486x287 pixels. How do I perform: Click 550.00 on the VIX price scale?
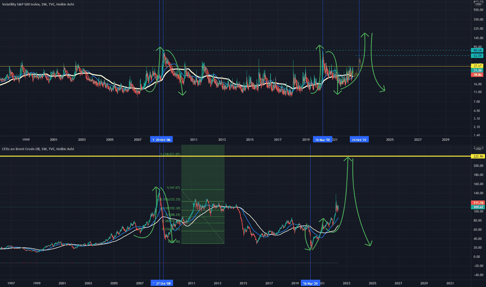(478, 10)
